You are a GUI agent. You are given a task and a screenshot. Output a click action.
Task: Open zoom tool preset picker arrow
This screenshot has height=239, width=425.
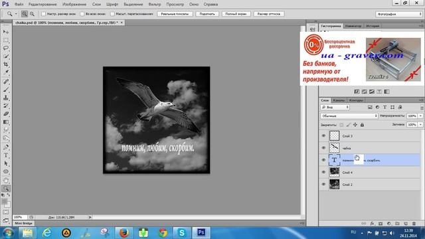coord(16,14)
